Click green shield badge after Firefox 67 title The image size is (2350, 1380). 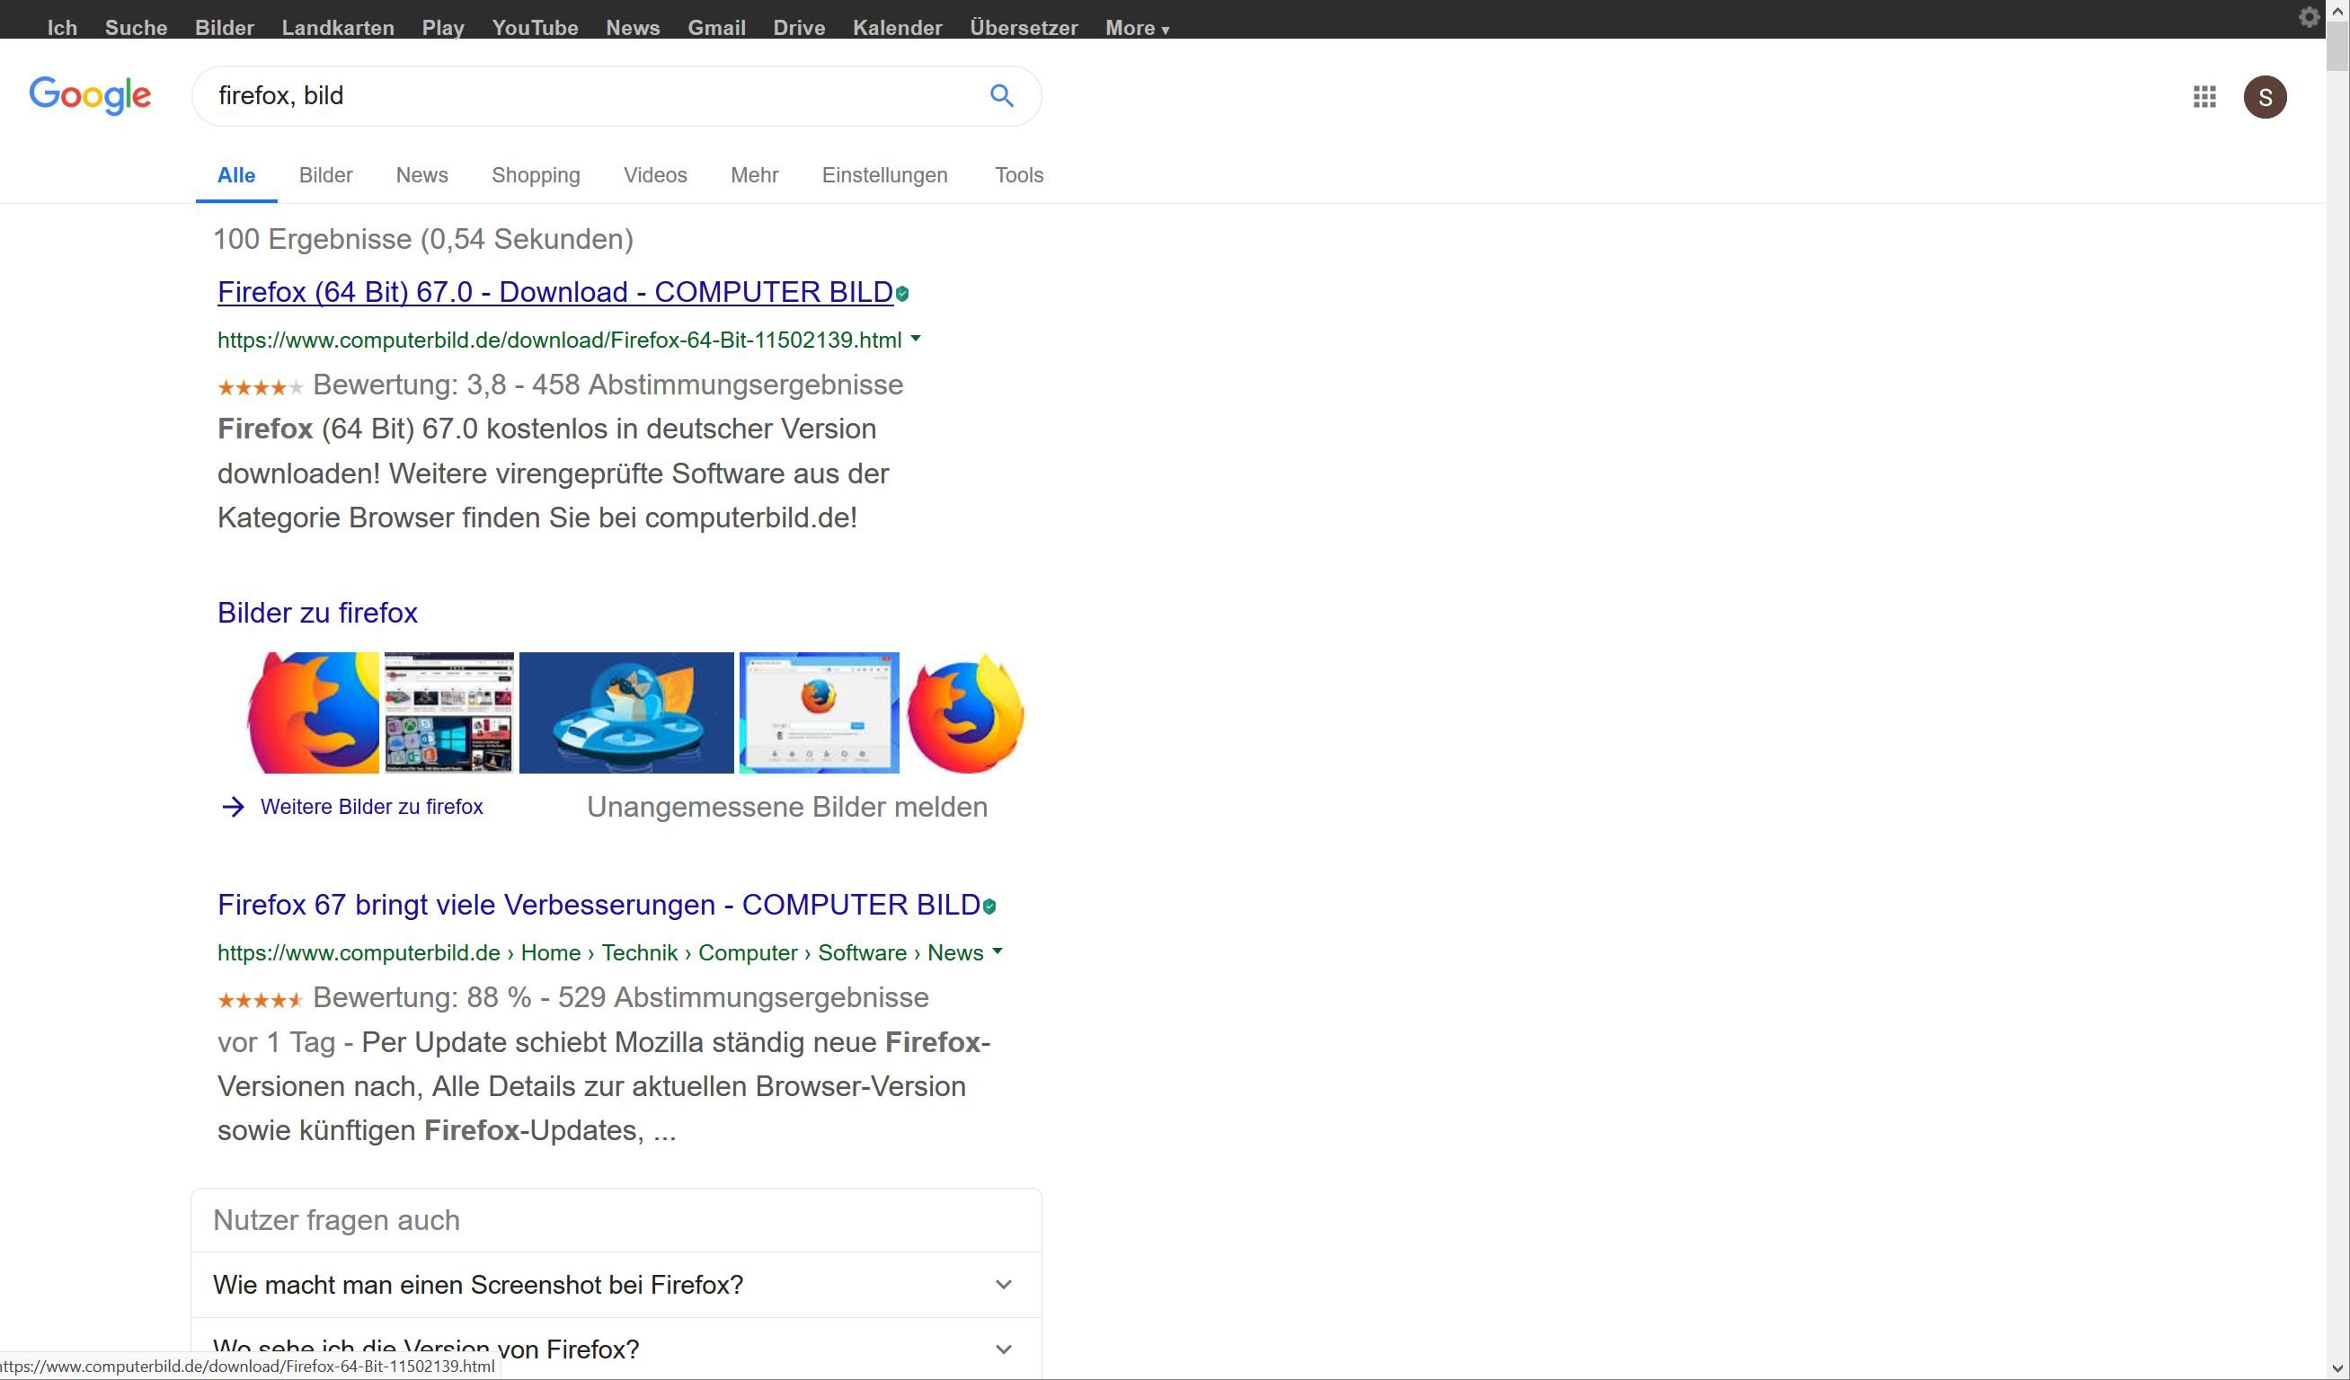pyautogui.click(x=989, y=907)
